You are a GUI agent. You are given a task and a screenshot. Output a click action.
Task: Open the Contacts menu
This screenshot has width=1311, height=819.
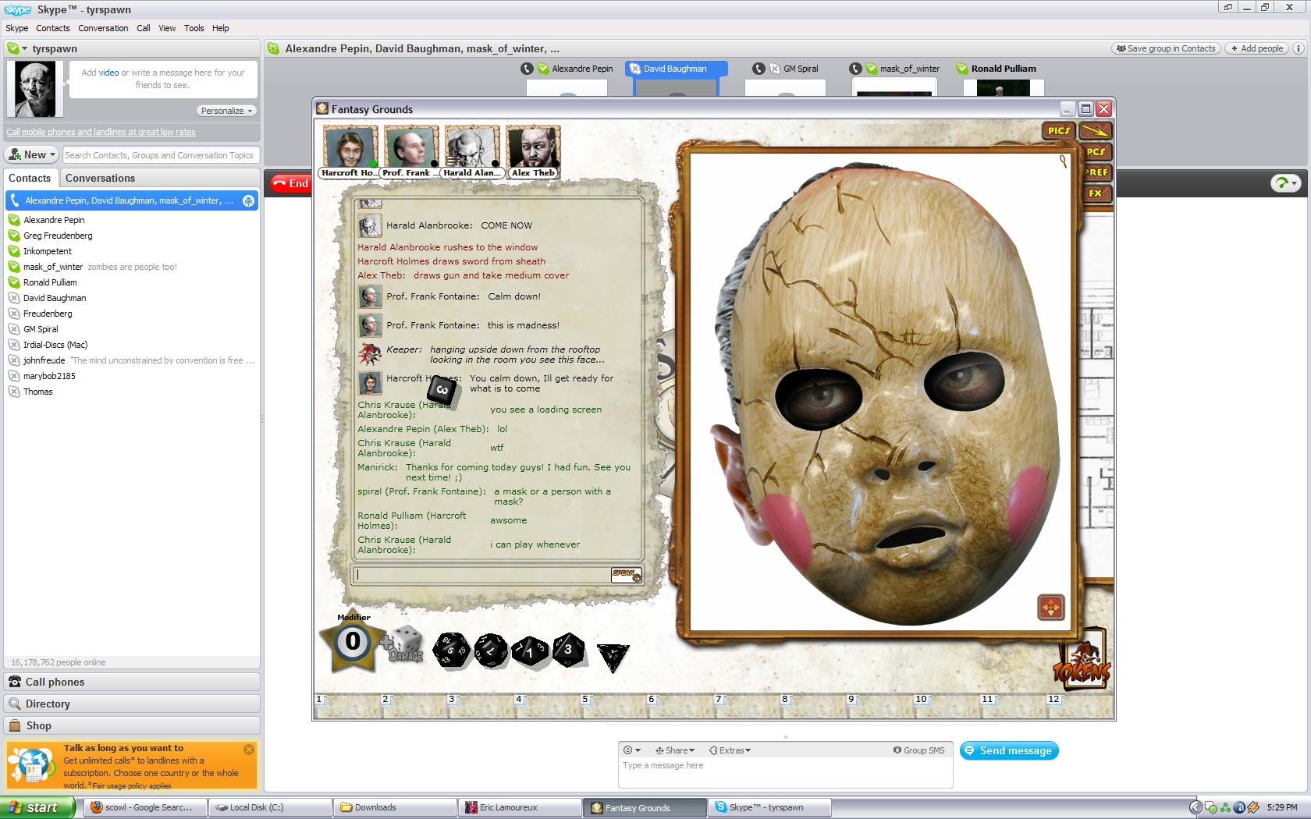point(53,28)
